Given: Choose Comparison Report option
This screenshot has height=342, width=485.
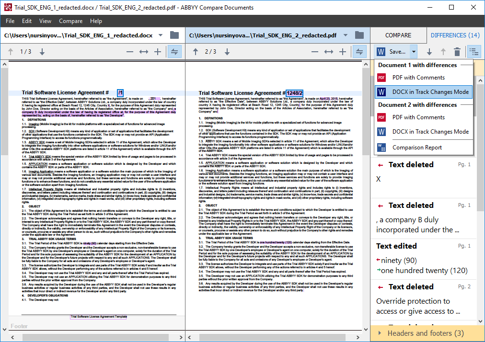Looking at the screenshot, I should (x=424, y=148).
